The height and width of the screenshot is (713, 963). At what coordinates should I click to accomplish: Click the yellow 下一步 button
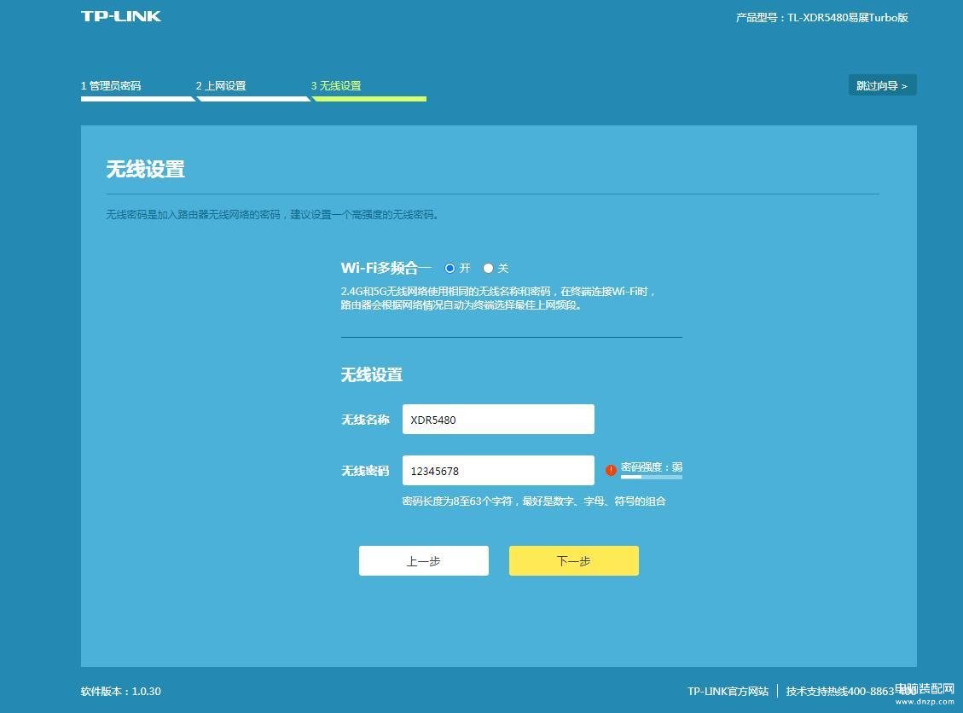[x=574, y=560]
